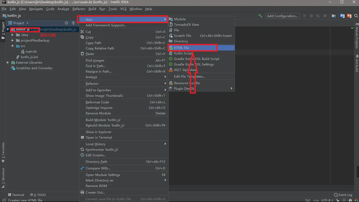Expand the projectFilesBackup folder arrow
This screenshot has height=202, width=359.
(13, 41)
